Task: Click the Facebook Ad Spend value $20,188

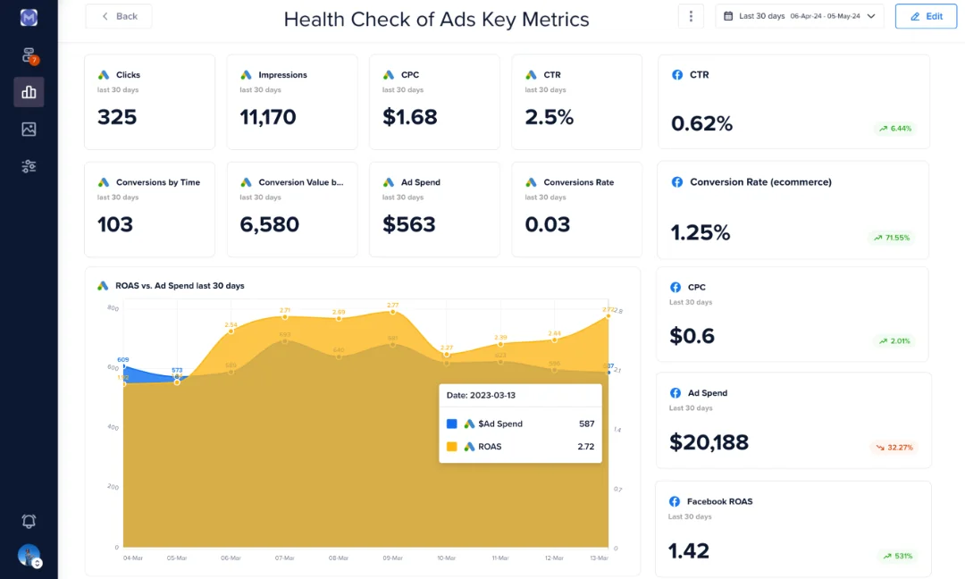Action: click(709, 442)
